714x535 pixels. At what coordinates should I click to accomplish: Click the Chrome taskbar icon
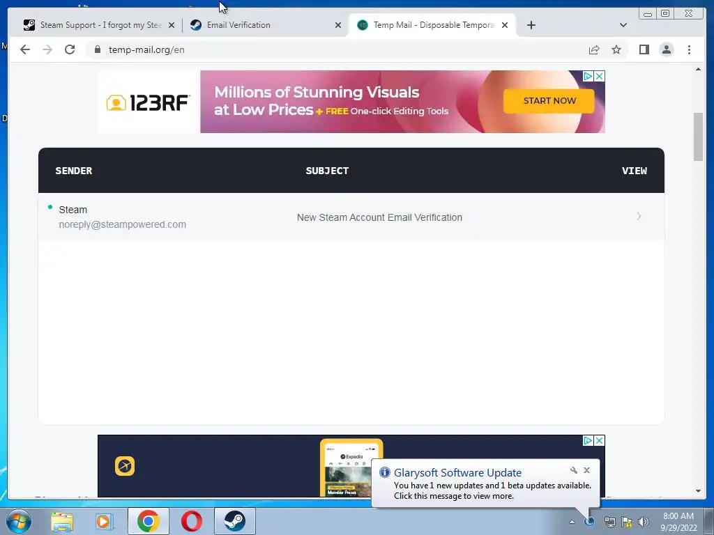tap(149, 521)
